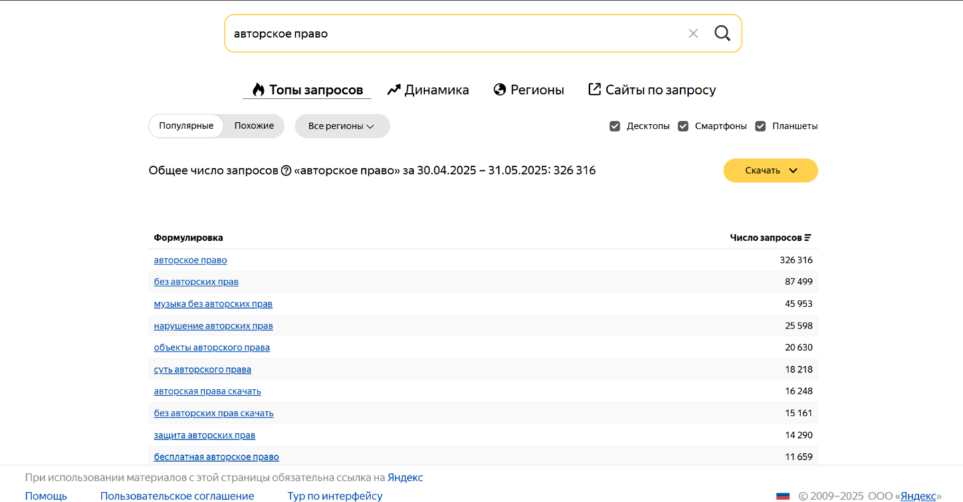The image size is (963, 502).
Task: Disable the Планшеты checkbox
Action: [760, 126]
